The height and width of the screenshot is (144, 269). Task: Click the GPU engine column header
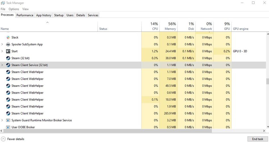240,29
